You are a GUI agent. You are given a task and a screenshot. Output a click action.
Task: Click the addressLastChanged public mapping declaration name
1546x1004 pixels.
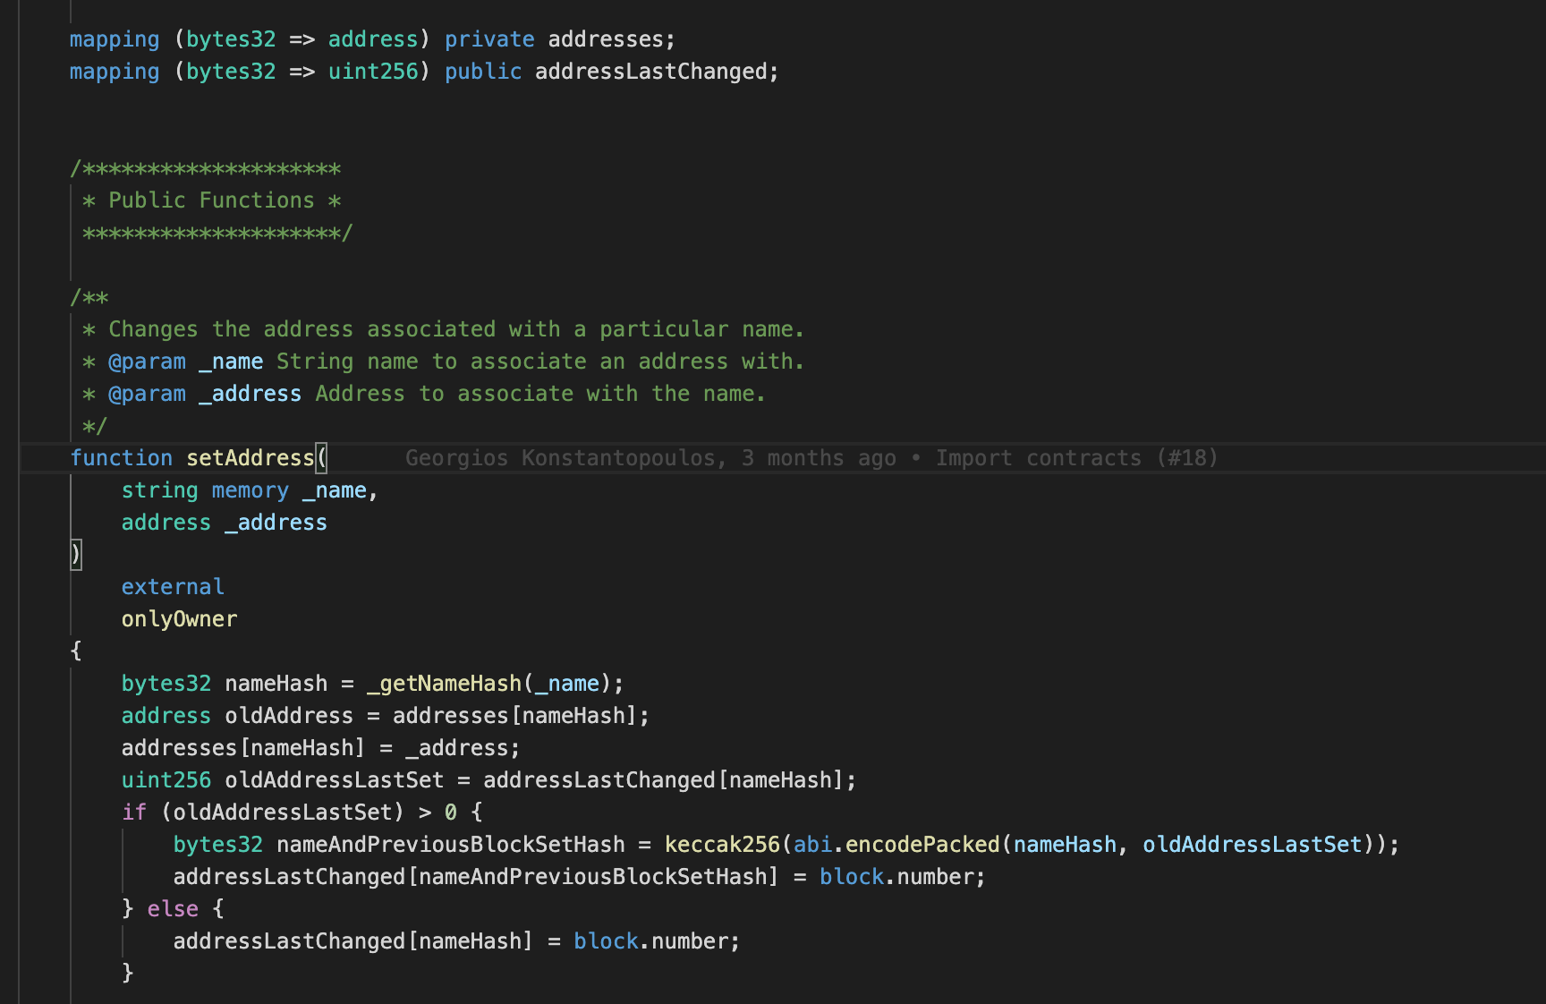coord(650,72)
